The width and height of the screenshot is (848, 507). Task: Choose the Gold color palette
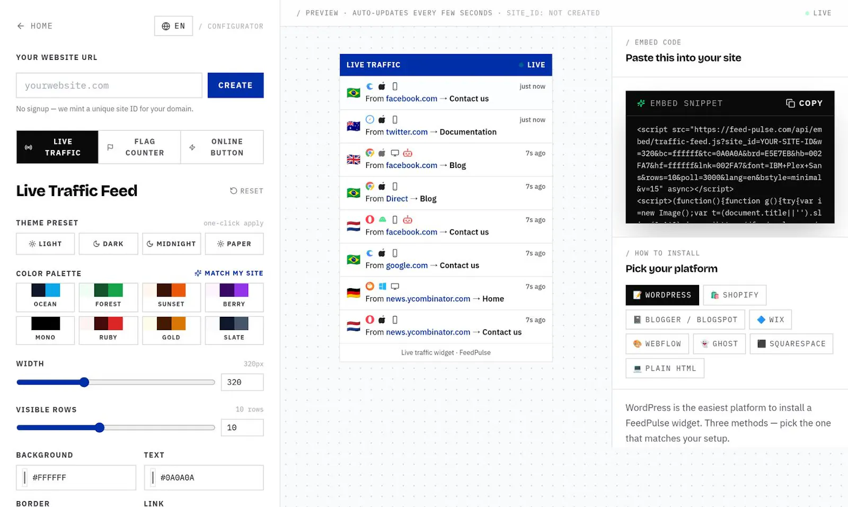click(171, 331)
